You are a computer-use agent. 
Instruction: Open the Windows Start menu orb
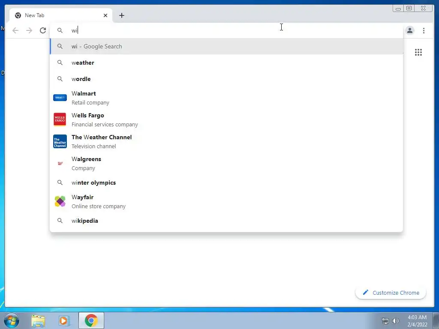tap(11, 320)
